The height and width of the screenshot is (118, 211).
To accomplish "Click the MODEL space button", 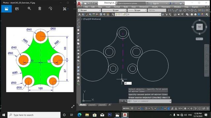I will click(126, 108).
